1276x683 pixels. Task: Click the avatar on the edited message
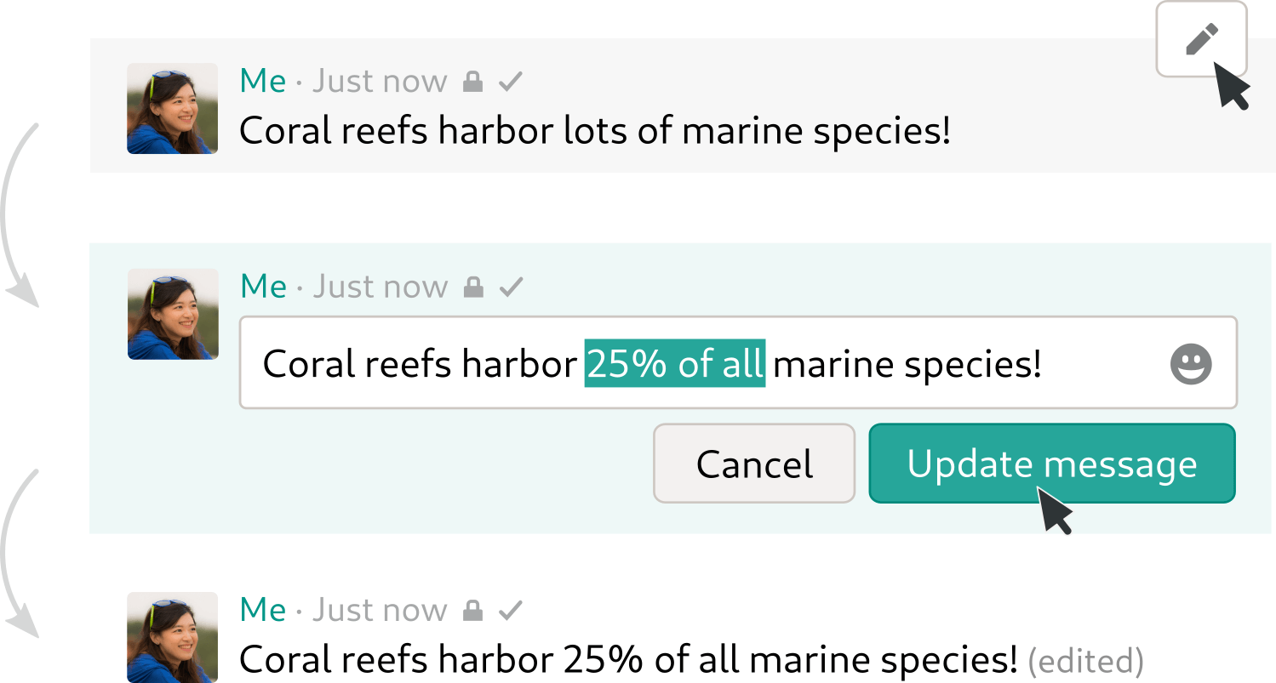172,637
